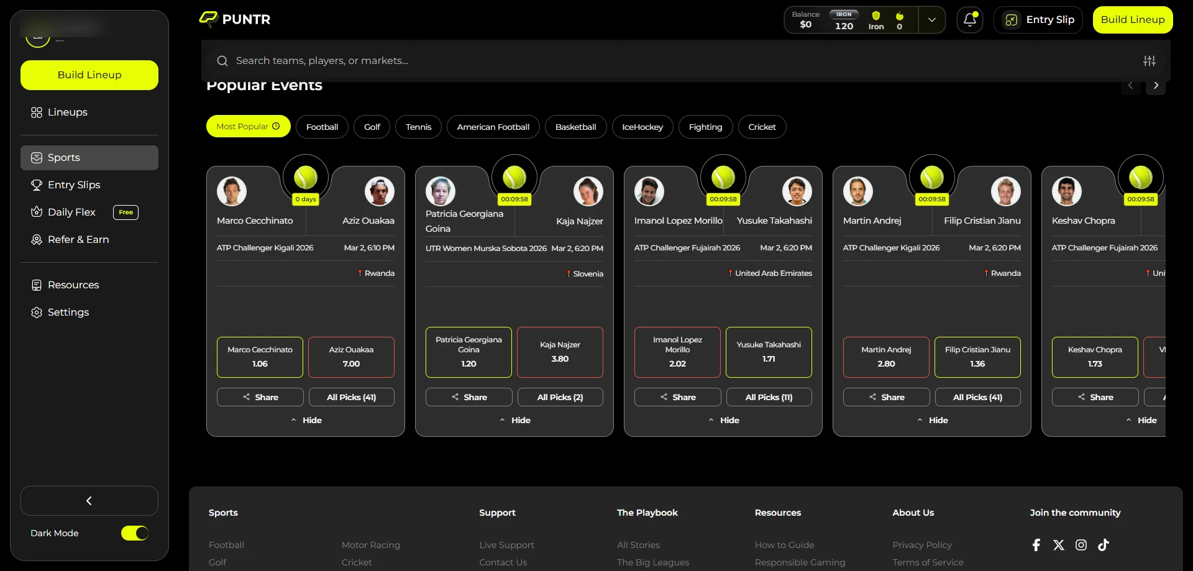Advance popular events carousel with next arrow
This screenshot has height=571, width=1193.
[1156, 86]
